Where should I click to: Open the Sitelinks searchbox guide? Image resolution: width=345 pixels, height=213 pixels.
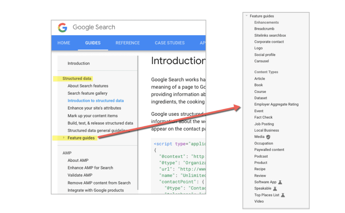[270, 35]
